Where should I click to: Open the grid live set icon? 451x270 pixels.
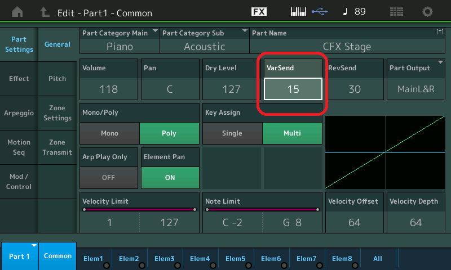pos(396,12)
